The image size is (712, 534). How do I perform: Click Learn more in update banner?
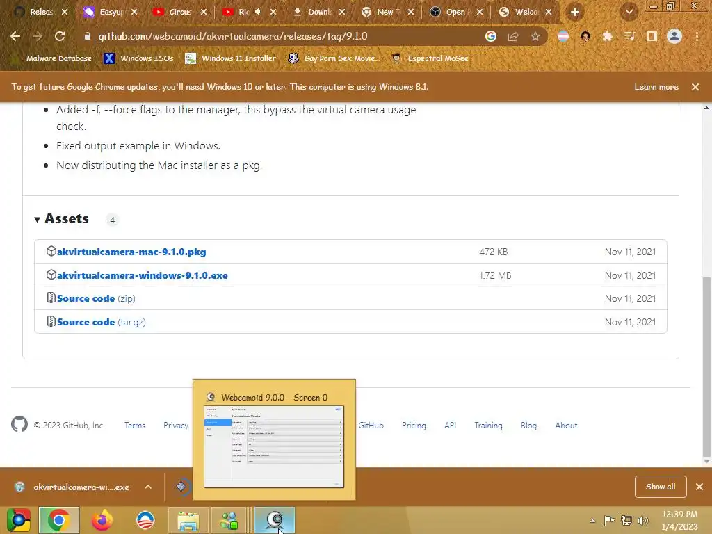point(656,87)
